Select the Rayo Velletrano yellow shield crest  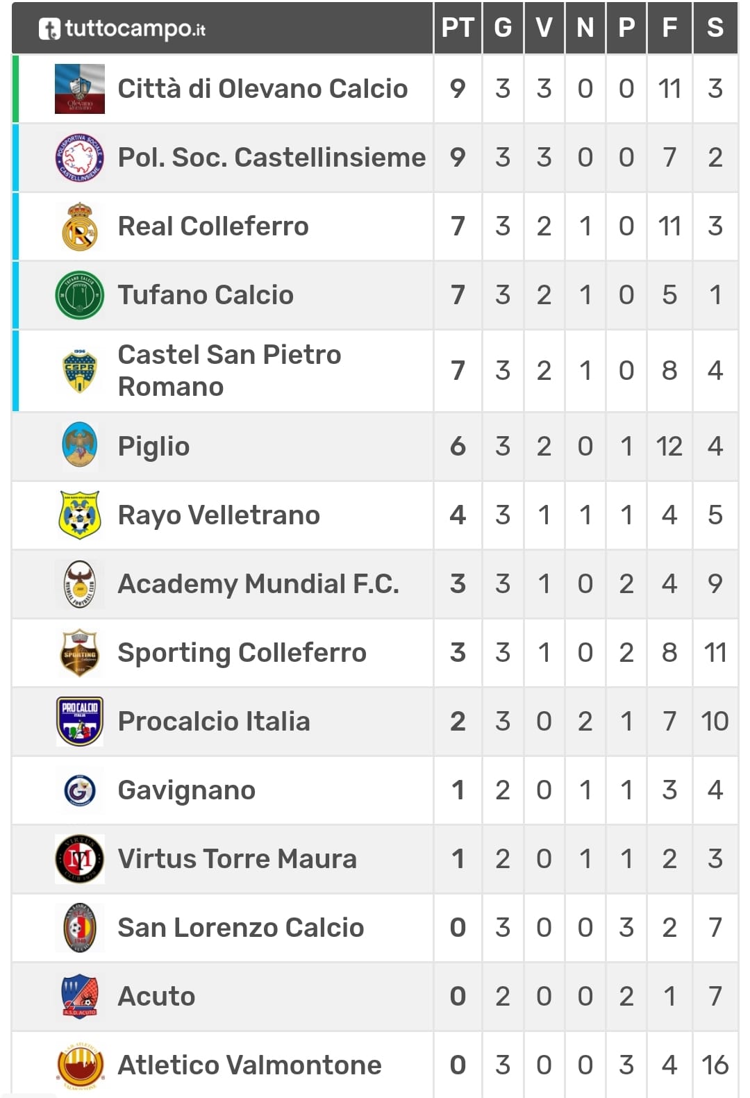[x=80, y=515]
